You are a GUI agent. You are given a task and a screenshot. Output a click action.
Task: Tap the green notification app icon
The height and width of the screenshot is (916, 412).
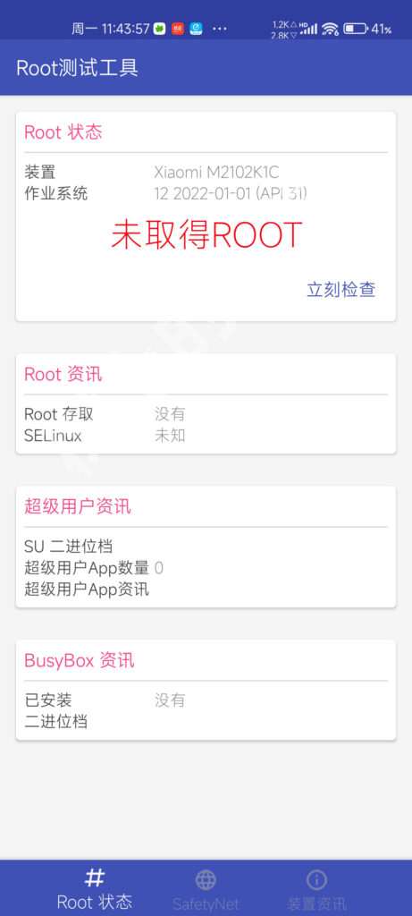(159, 29)
